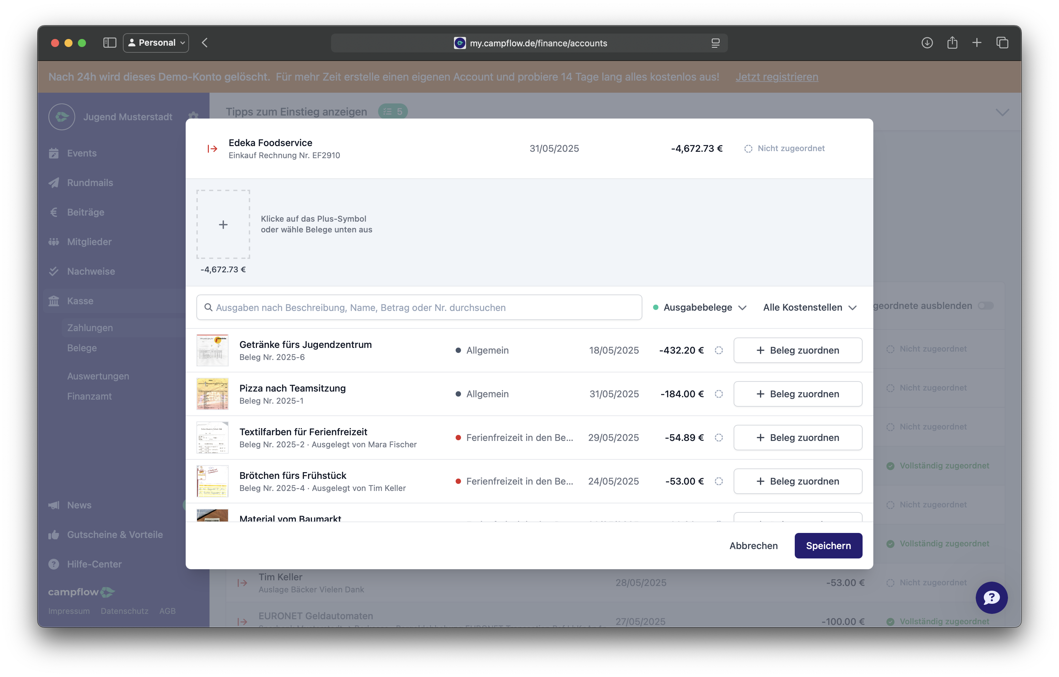Toggle the 'zugeordnete ausblenden' switch

point(985,306)
